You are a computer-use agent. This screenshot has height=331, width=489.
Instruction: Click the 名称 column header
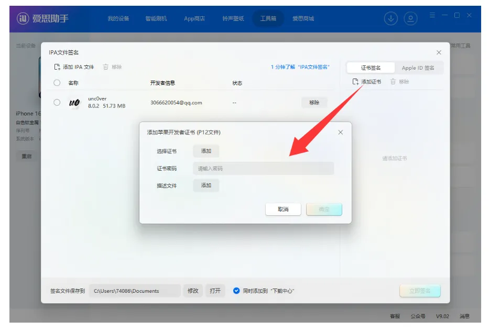(x=73, y=83)
